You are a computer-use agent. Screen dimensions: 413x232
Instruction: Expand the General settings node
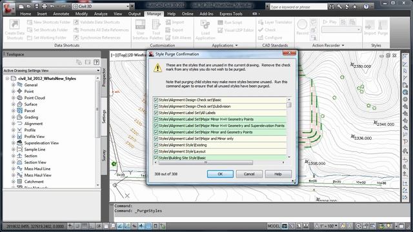(x=13, y=84)
